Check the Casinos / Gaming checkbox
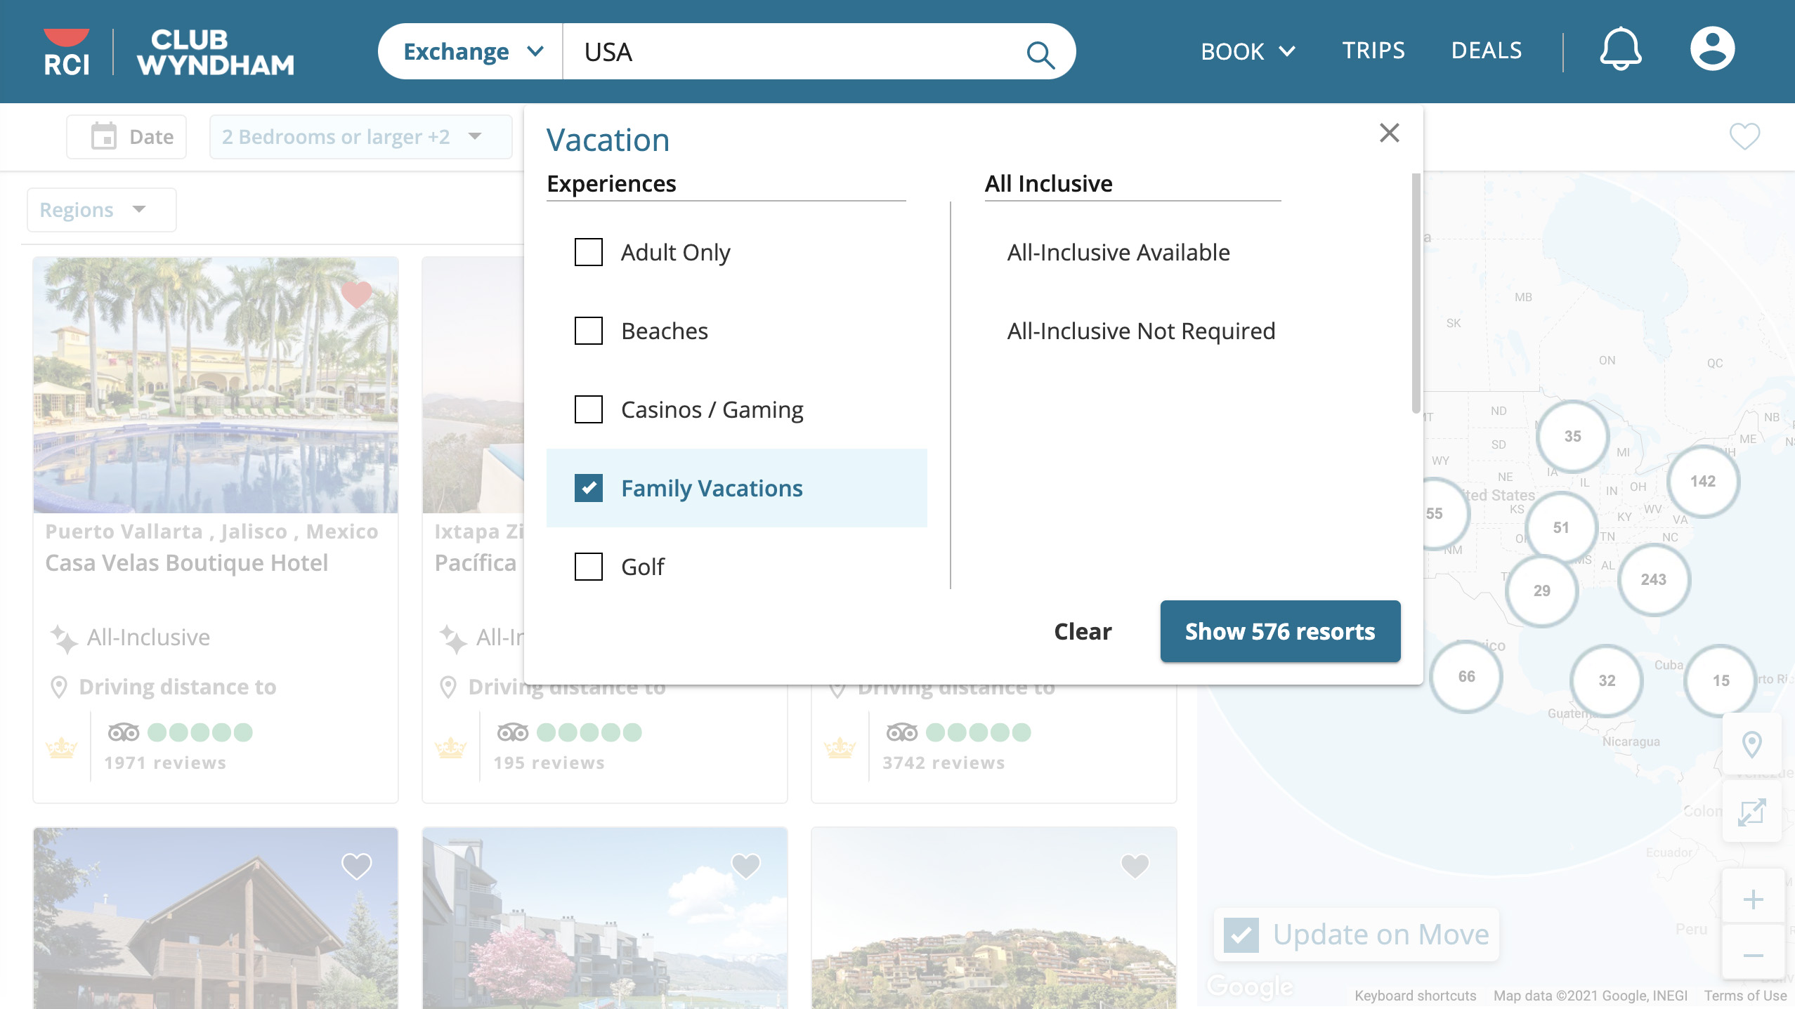Screen dimensions: 1795x1009 (x=589, y=409)
